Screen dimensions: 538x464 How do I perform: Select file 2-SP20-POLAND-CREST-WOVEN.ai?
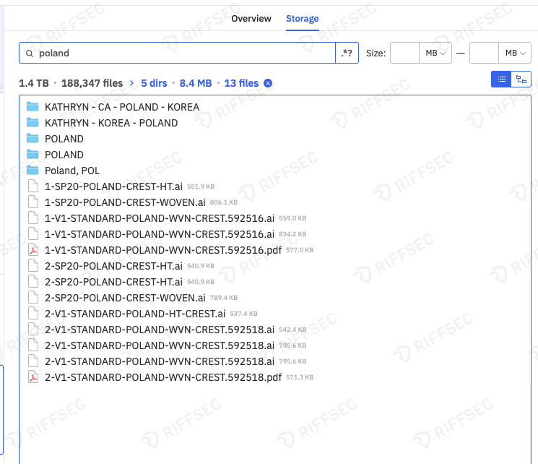125,298
